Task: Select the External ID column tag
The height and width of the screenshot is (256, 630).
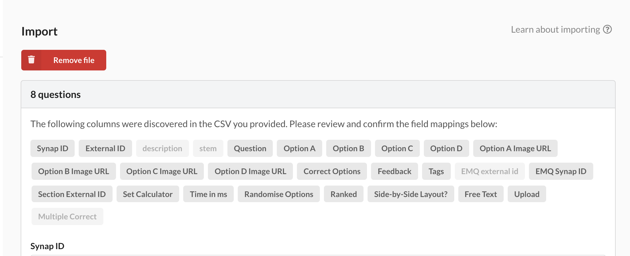Action: pos(105,148)
